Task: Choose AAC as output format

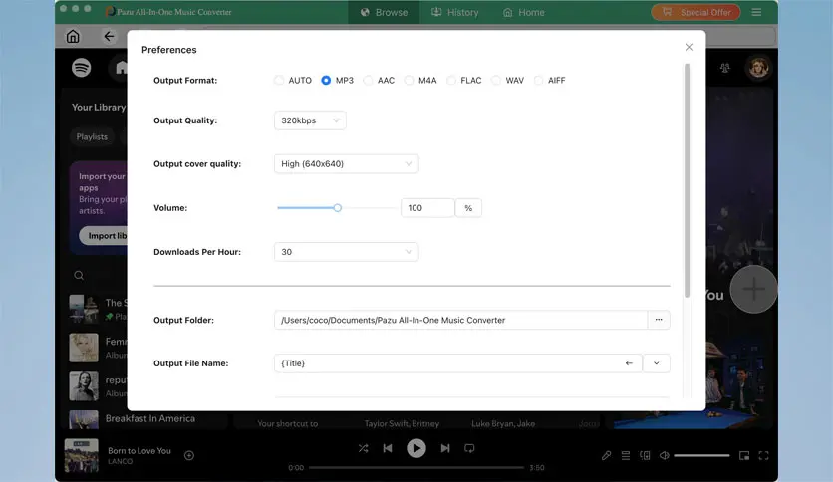Action: [x=368, y=80]
